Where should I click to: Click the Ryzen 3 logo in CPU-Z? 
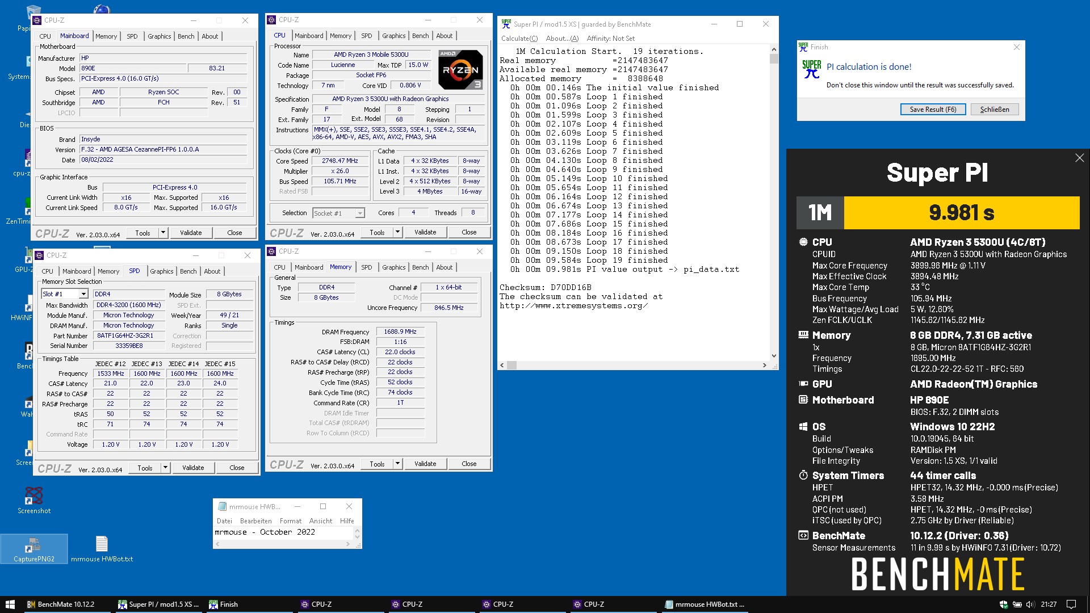pos(460,70)
